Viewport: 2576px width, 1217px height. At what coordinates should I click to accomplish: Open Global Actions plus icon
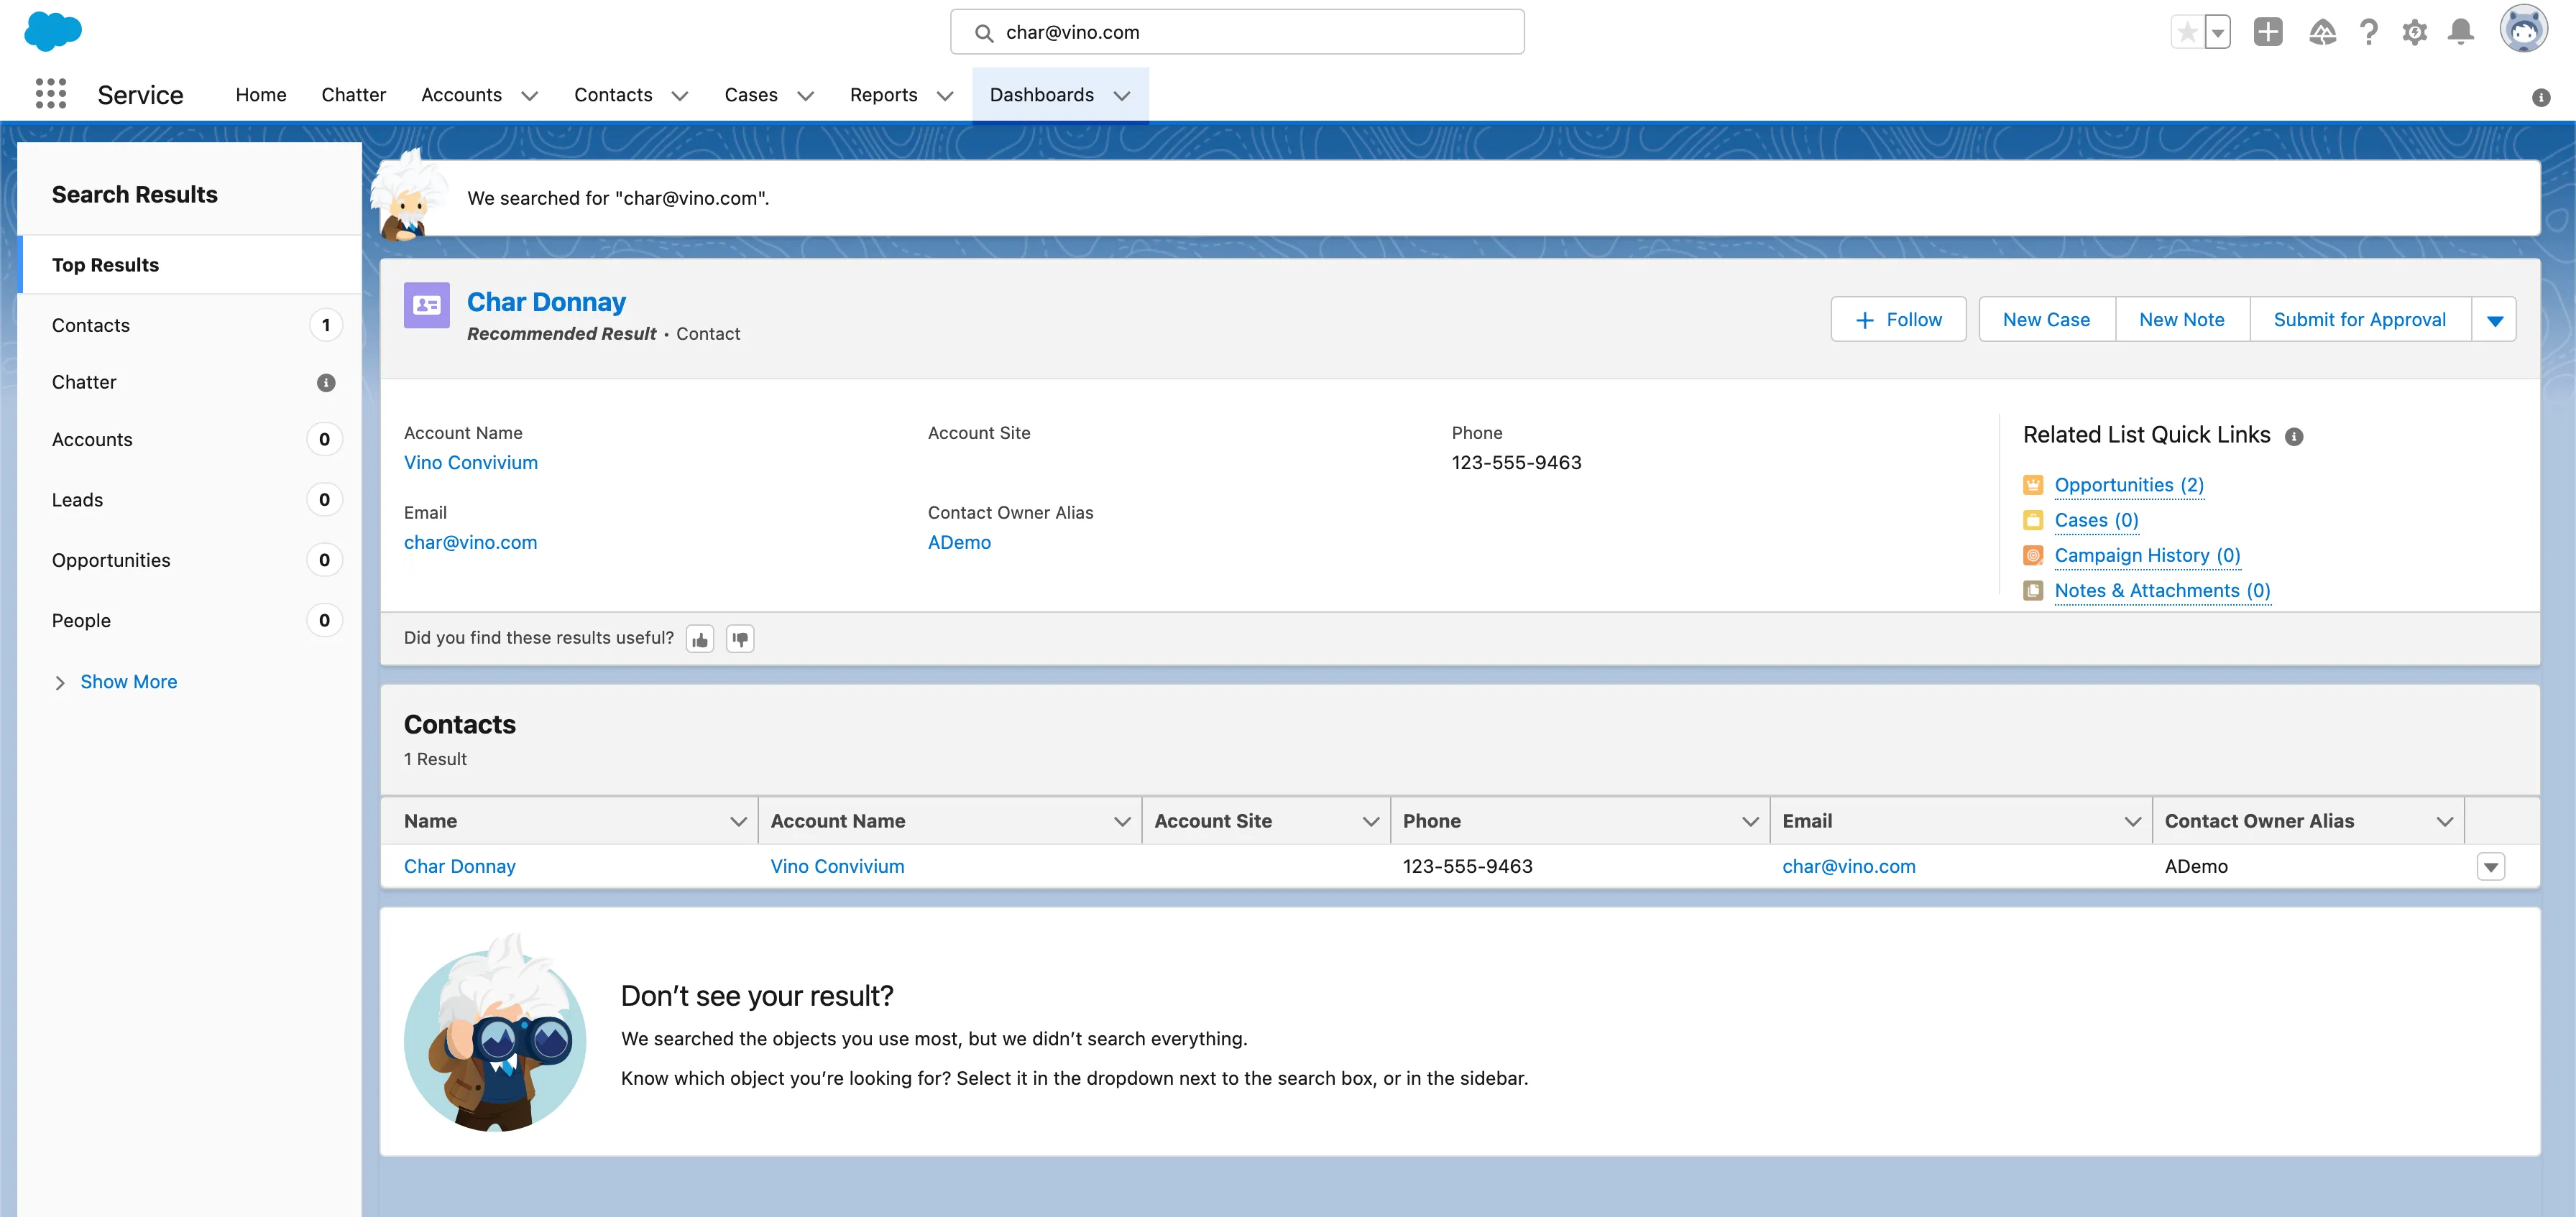click(2268, 32)
